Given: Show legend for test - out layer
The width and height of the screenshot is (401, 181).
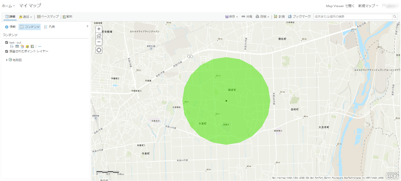Looking at the screenshot, I should 12,46.
